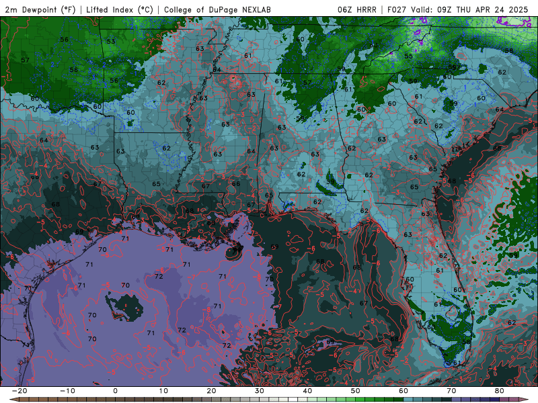This screenshot has width=538, height=403.
Task: Click the '53' dewpoint value on the map
Action: 111,42
